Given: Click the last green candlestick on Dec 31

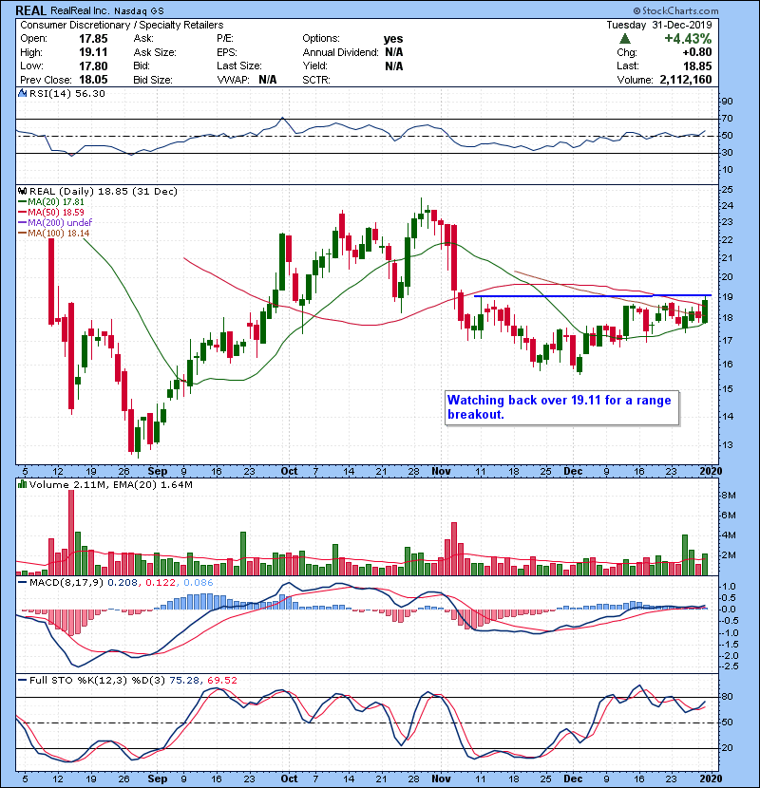Looking at the screenshot, I should 705,311.
